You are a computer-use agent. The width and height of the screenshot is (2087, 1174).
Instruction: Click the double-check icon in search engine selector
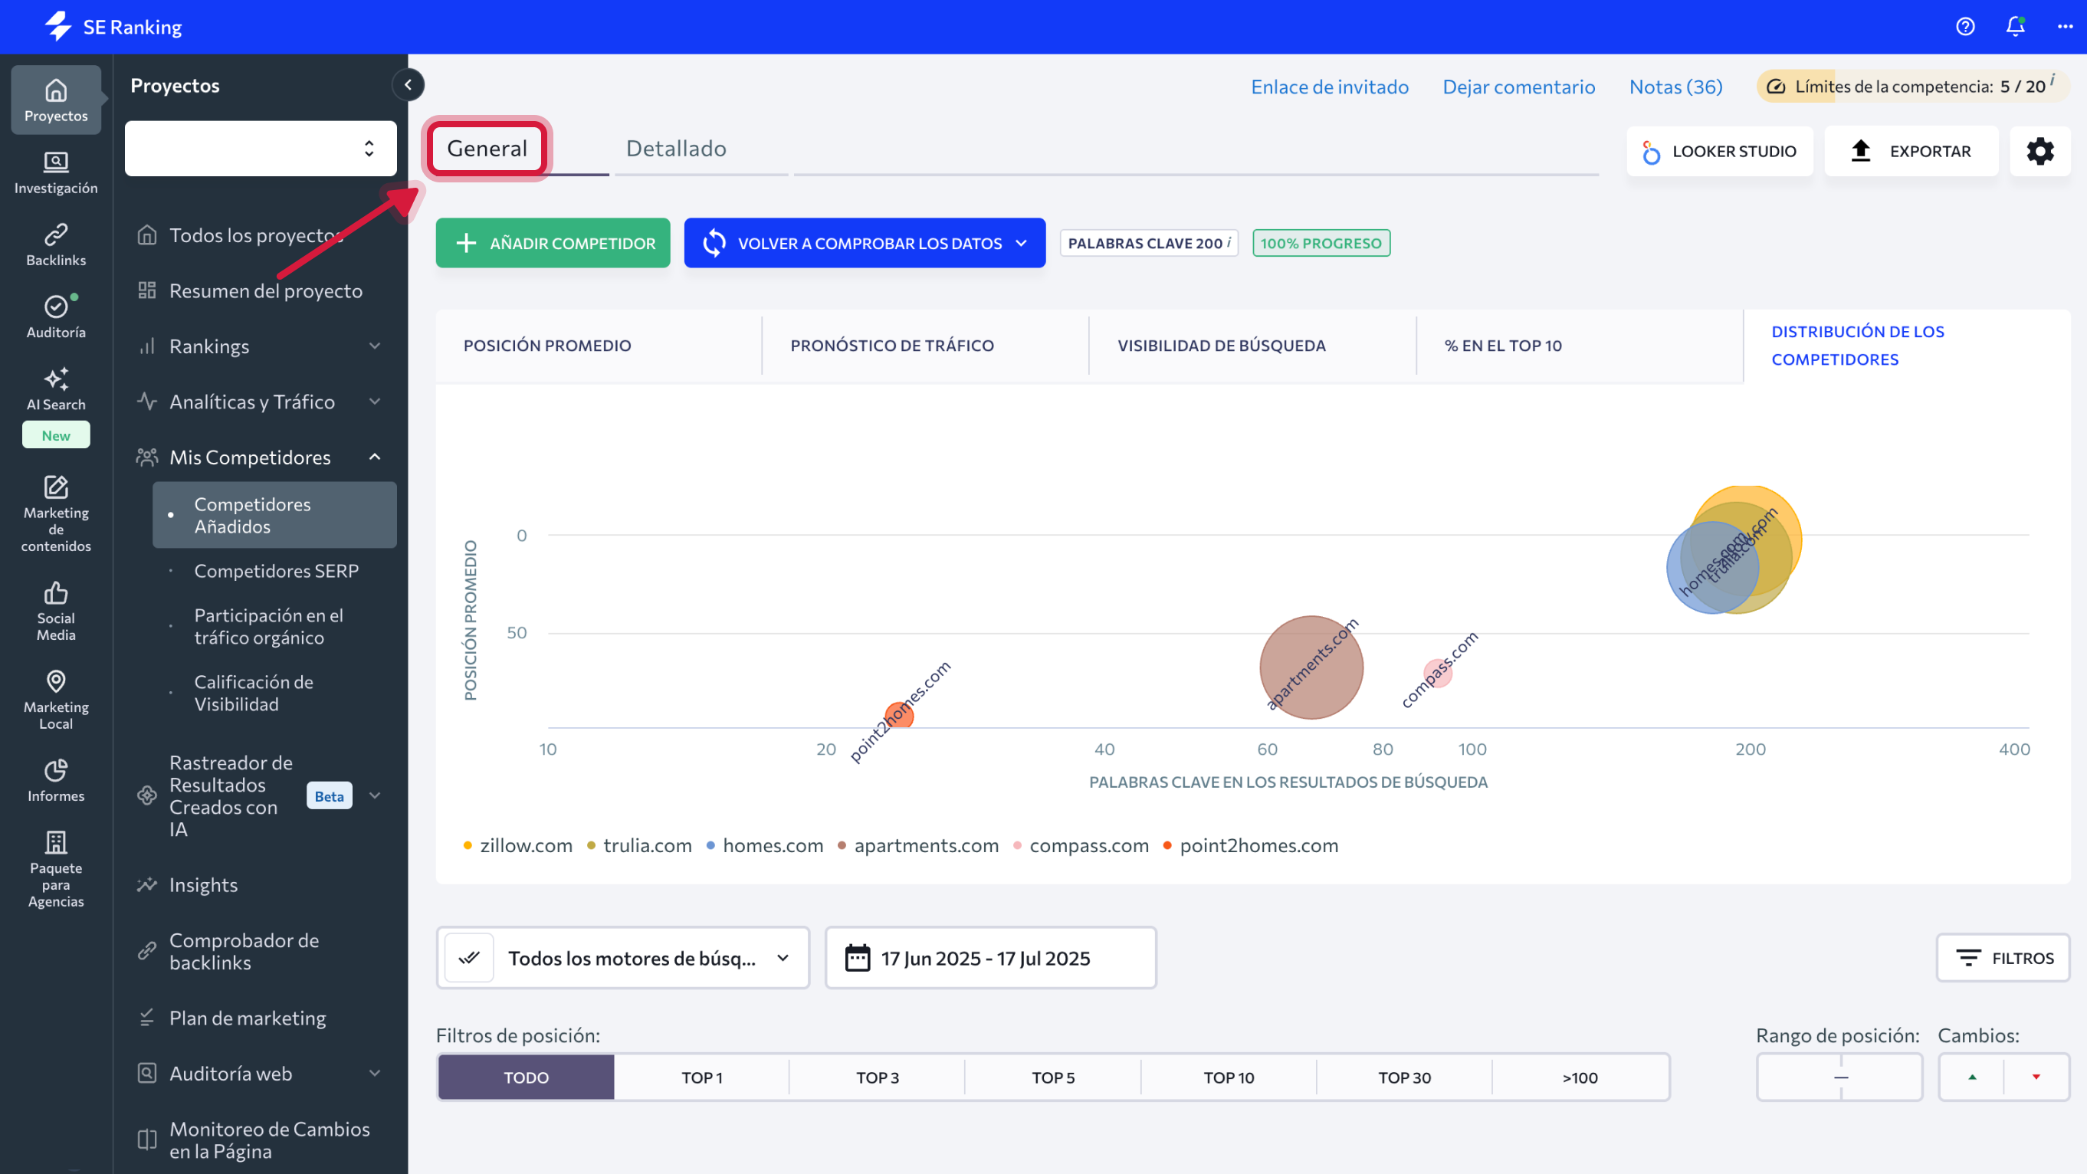pos(469,958)
